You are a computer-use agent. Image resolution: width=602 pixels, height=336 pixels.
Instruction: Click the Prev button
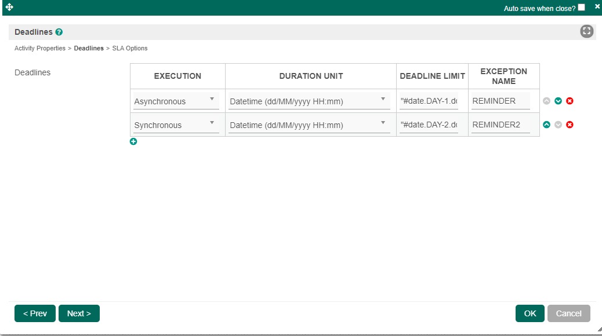[35, 313]
